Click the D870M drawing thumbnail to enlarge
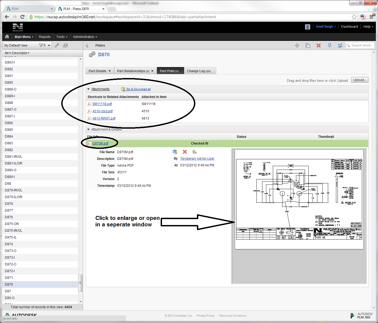This screenshot has width=378, height=323. pyautogui.click(x=299, y=199)
